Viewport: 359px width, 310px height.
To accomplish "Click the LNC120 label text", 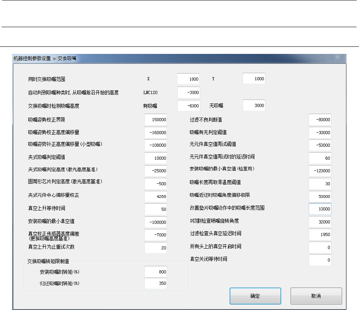I will point(151,92).
